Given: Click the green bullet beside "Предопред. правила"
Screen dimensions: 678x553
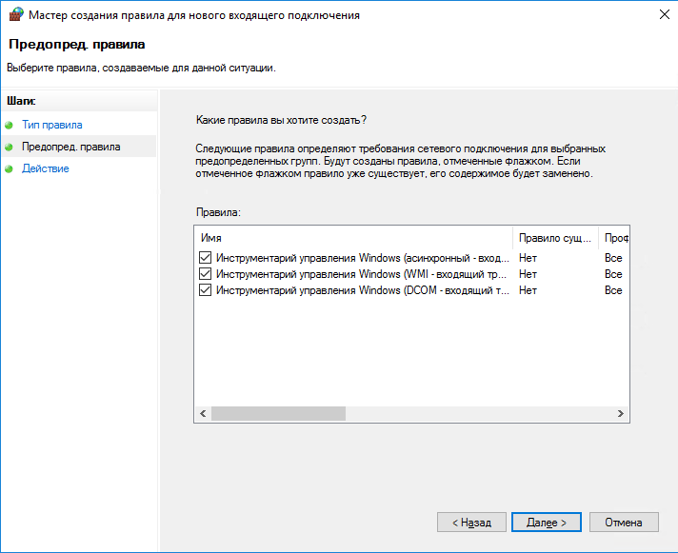Looking at the screenshot, I should [10, 147].
